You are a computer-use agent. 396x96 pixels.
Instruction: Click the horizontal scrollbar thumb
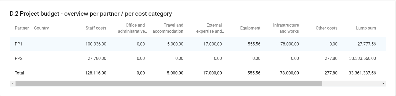(x=169, y=84)
